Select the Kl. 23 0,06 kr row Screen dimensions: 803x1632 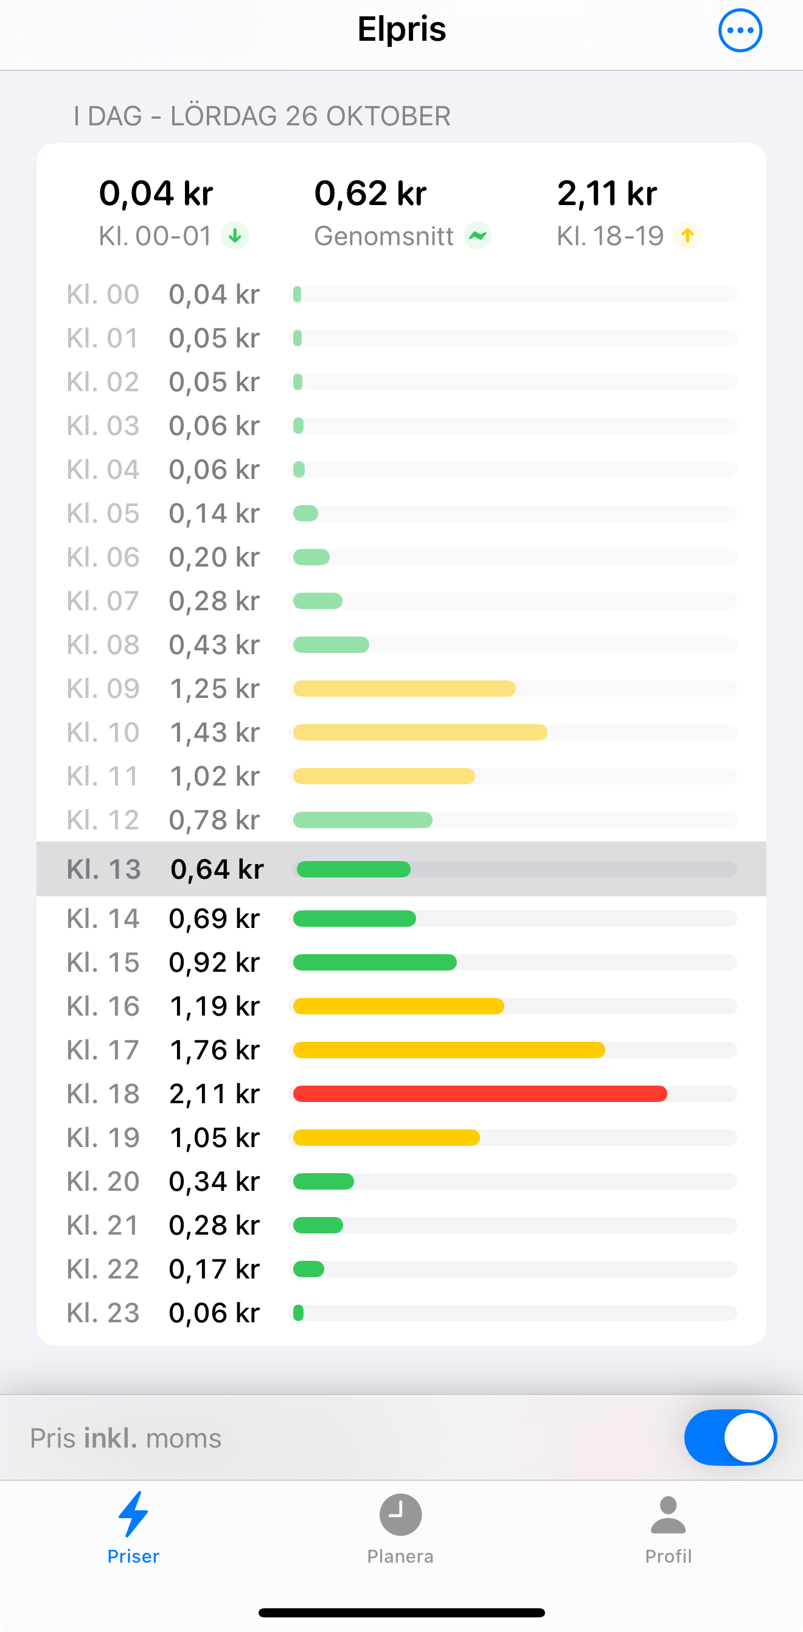(x=401, y=1313)
